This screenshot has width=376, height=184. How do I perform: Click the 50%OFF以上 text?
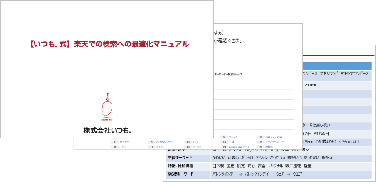[x=349, y=142]
